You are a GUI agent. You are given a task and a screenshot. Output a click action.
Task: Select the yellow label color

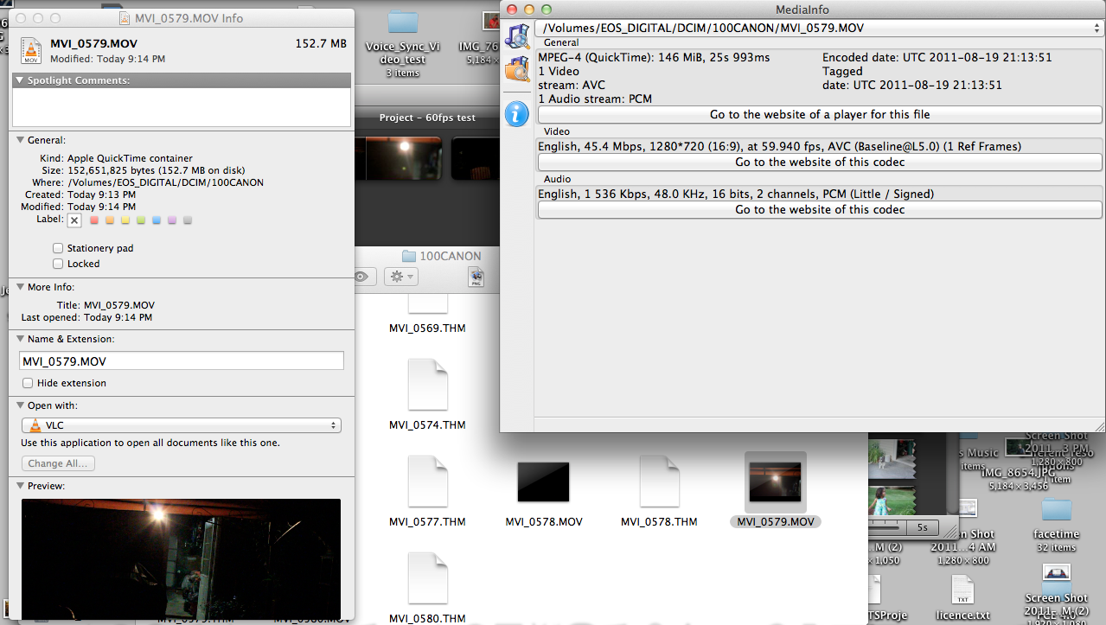click(125, 220)
